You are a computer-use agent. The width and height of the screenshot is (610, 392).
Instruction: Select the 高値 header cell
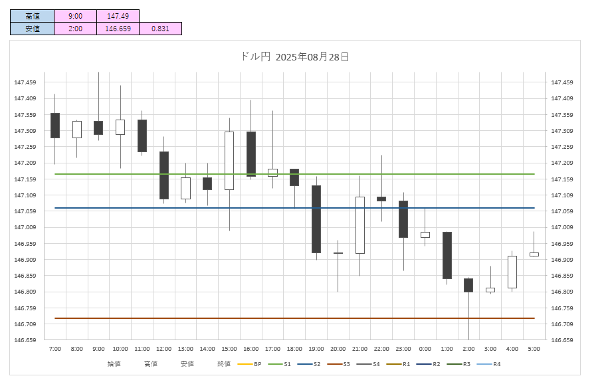(32, 15)
